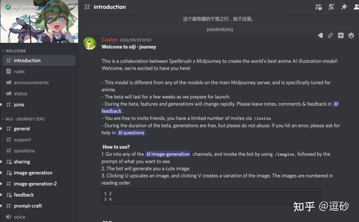
Task: Open pinned messages pin icon
Action: point(344,7)
